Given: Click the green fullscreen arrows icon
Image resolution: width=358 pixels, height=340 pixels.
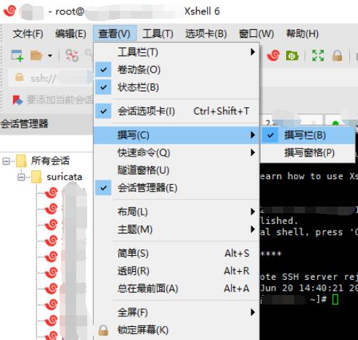Looking at the screenshot, I should click(x=318, y=56).
